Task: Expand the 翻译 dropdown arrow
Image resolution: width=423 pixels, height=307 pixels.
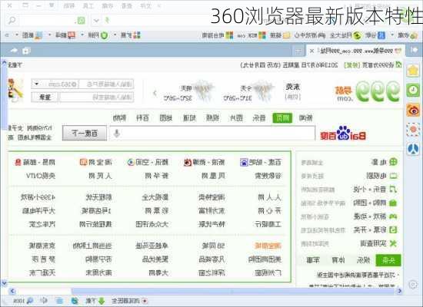Action: click(50, 35)
